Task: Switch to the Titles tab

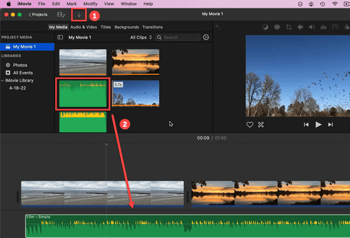Action: point(105,27)
